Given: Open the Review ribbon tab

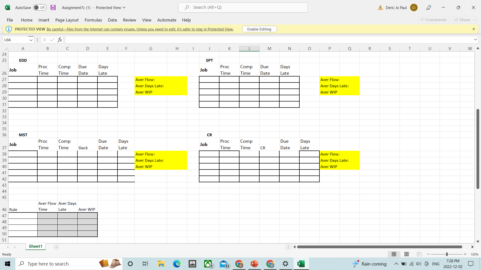Looking at the screenshot, I should tap(129, 20).
